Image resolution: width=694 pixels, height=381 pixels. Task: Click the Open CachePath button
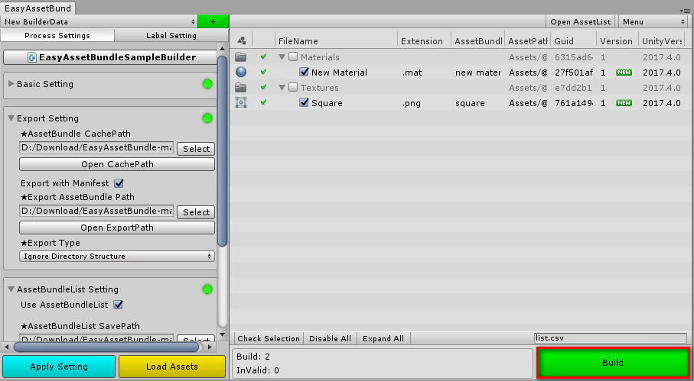click(x=117, y=164)
